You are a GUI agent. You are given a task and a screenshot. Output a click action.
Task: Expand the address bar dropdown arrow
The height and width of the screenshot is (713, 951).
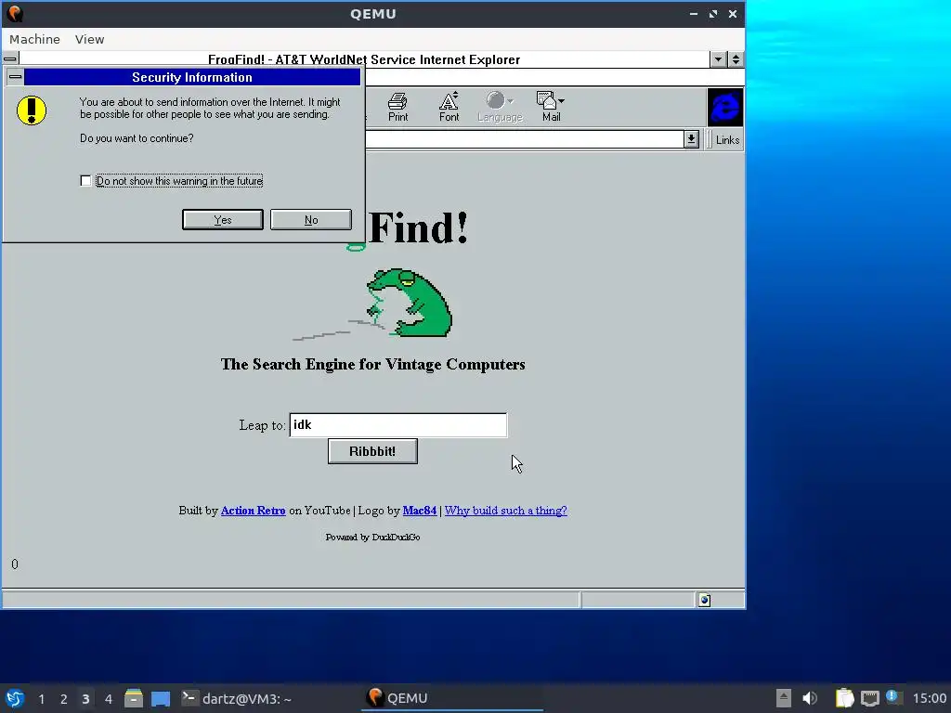[691, 139]
